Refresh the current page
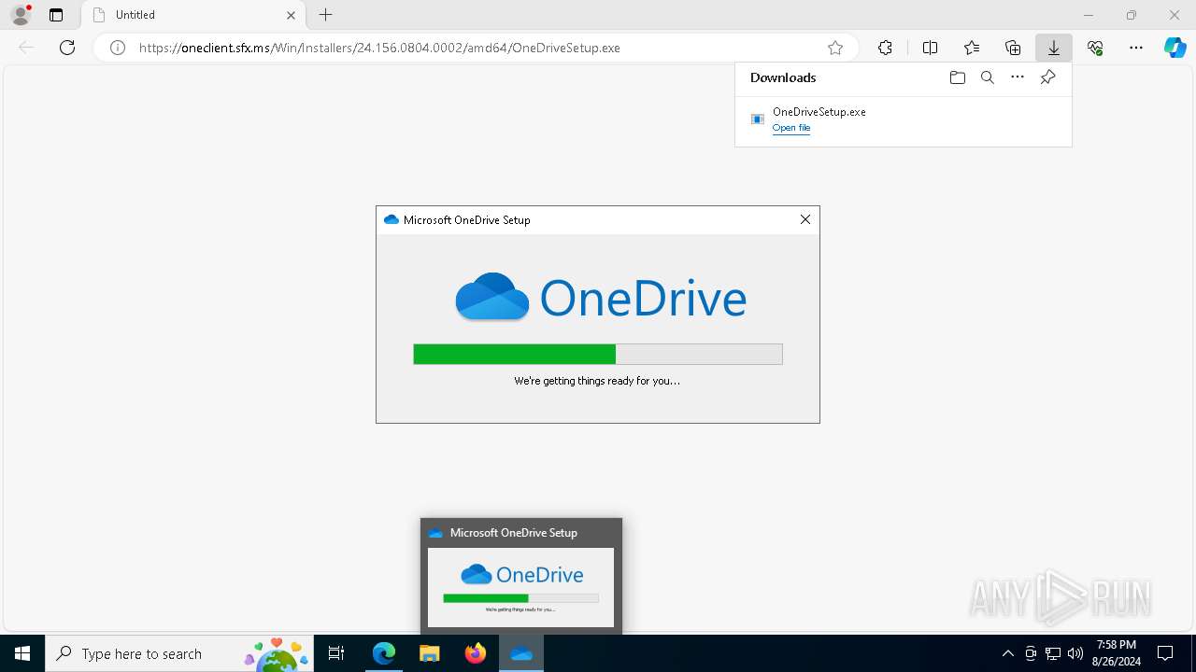The height and width of the screenshot is (672, 1196). [x=67, y=48]
